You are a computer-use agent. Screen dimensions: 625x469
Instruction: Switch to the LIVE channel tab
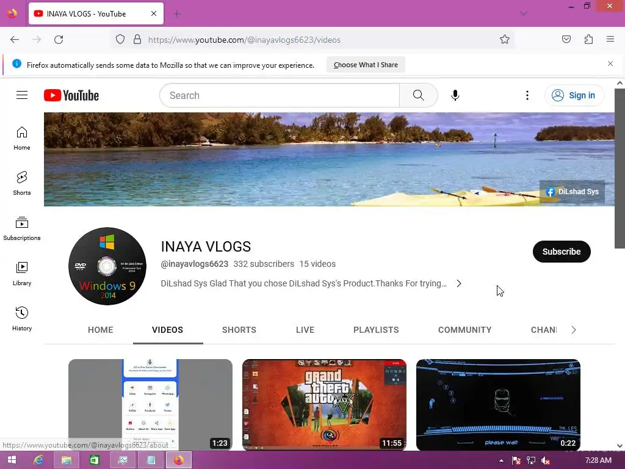[x=305, y=330]
